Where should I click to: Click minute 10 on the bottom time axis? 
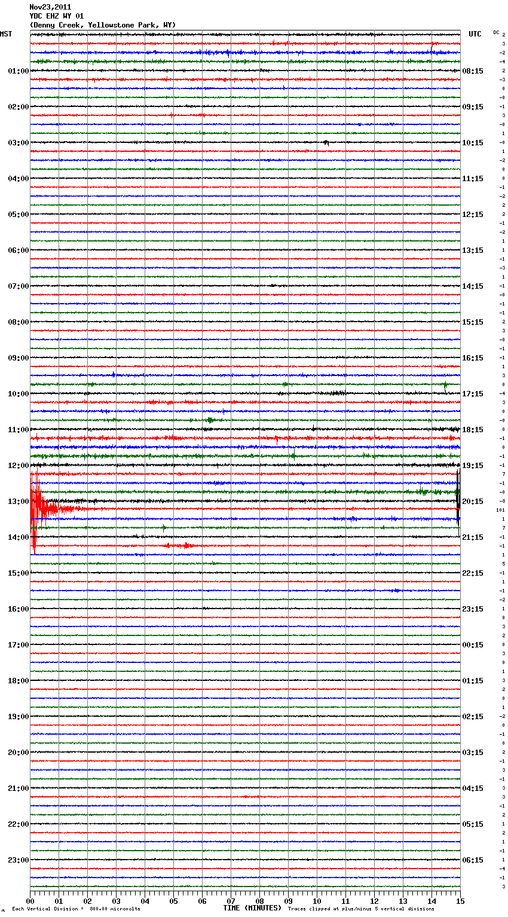317,901
